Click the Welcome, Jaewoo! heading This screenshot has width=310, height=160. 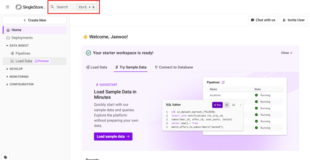(109, 37)
